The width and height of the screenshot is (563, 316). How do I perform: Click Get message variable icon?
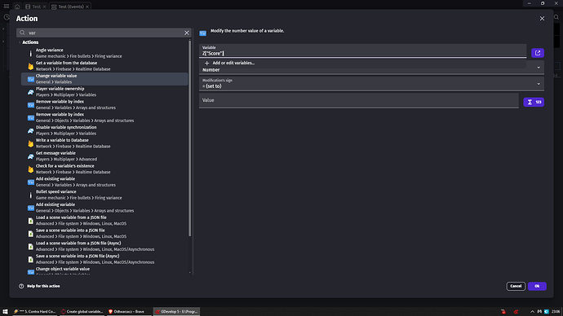[30, 156]
